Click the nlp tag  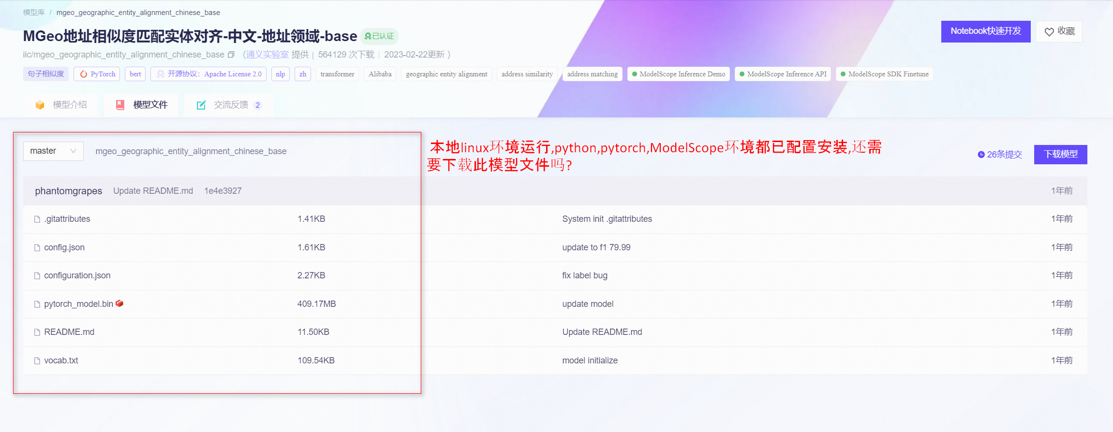281,74
